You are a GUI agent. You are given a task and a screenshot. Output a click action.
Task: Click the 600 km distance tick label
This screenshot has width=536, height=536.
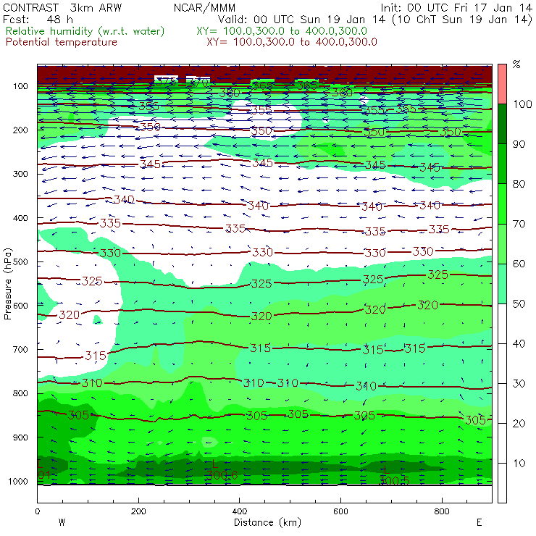[x=340, y=511]
